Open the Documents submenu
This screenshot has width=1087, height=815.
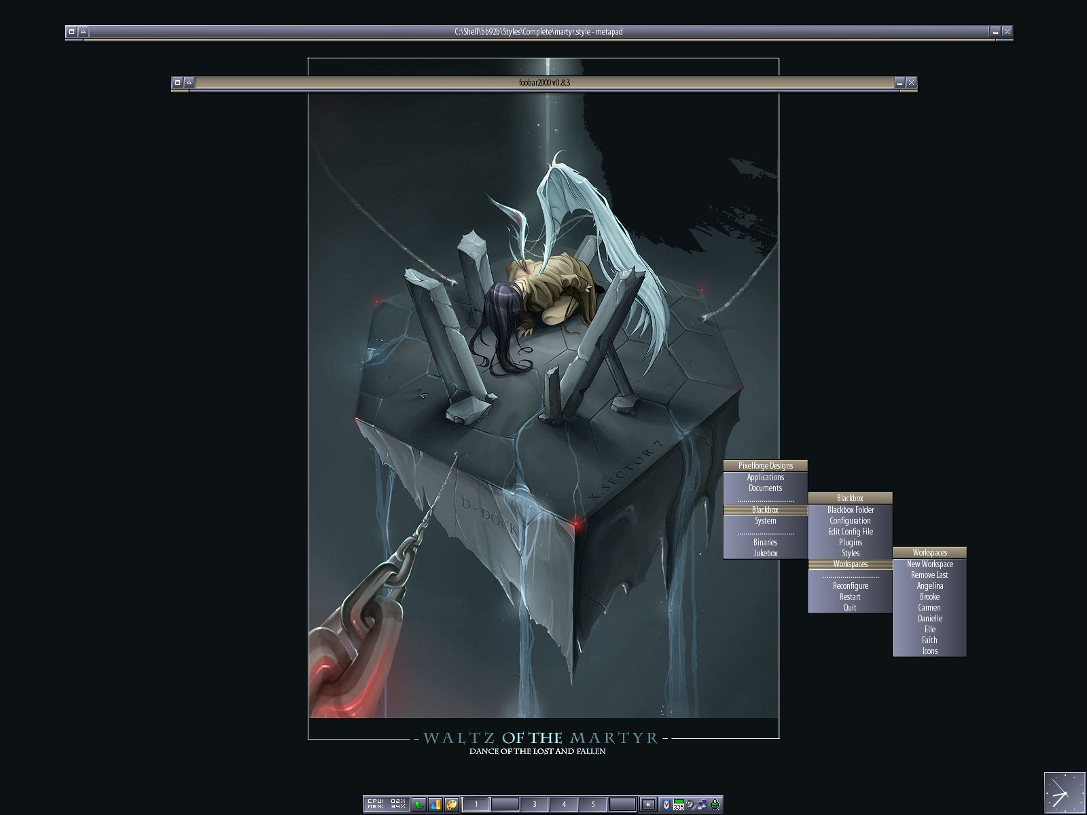coord(765,488)
